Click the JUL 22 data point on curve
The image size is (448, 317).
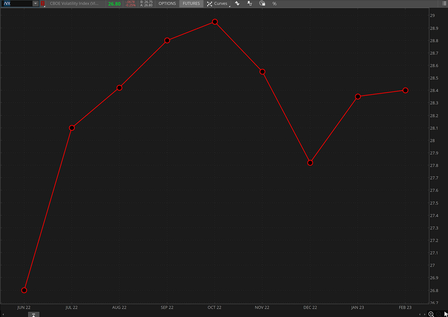point(72,128)
